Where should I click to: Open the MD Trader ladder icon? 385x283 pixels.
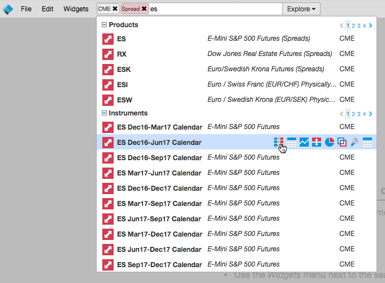pos(279,142)
